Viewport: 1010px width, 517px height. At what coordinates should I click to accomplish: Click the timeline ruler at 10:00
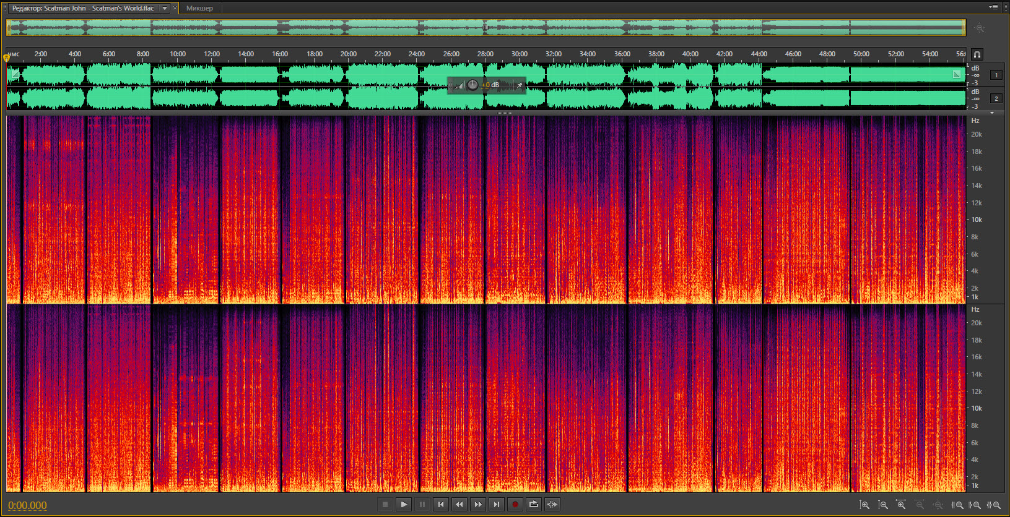click(177, 54)
